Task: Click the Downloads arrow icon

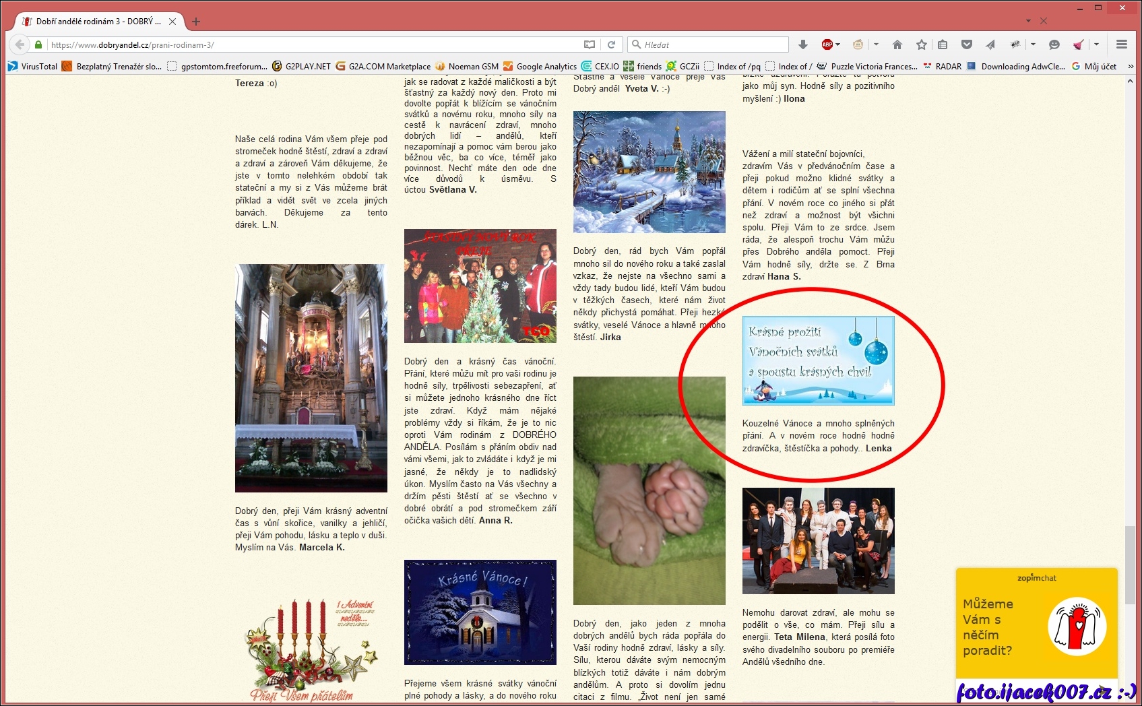Action: [x=802, y=44]
